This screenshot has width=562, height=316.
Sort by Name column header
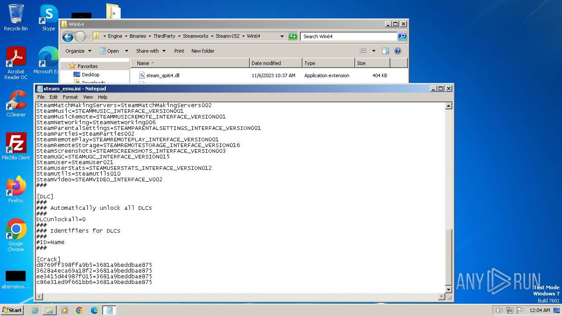[190, 63]
